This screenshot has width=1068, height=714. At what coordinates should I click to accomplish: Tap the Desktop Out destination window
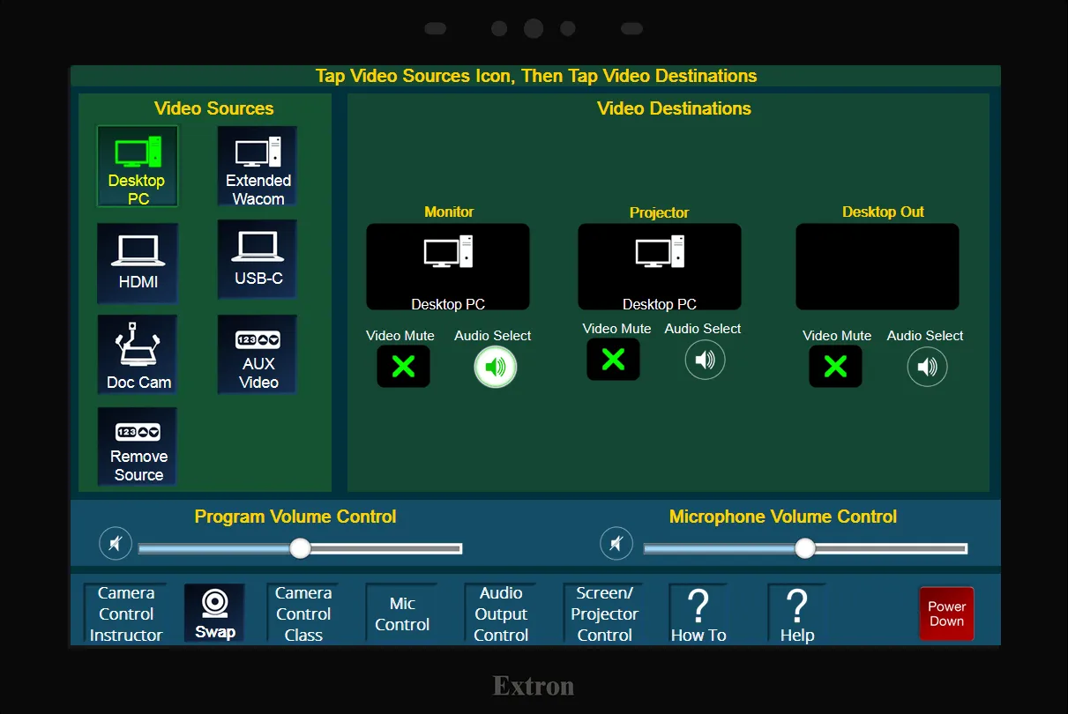(x=877, y=266)
